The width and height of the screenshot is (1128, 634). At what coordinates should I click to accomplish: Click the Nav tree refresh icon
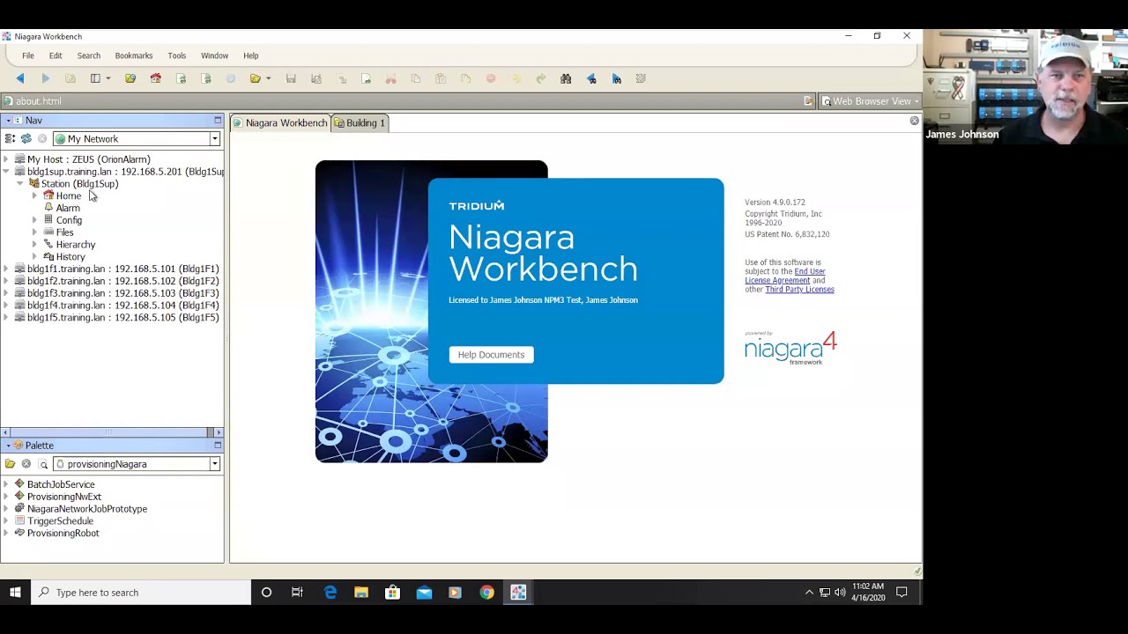pyautogui.click(x=26, y=138)
